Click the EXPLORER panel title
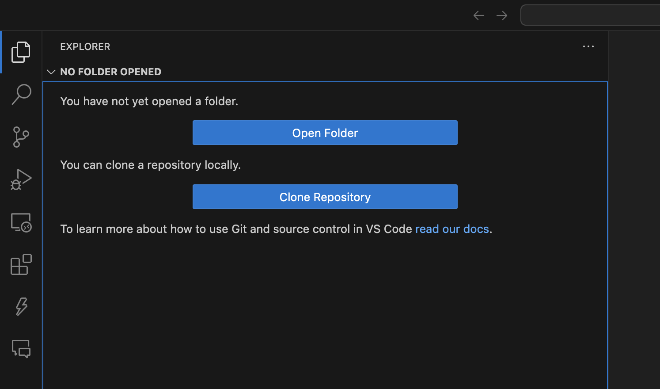 [x=85, y=46]
